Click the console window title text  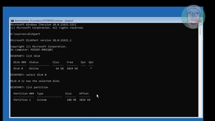(44, 21)
